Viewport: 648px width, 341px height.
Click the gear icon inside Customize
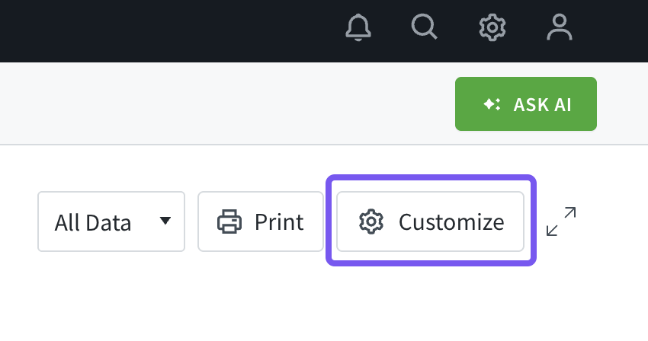[371, 222]
